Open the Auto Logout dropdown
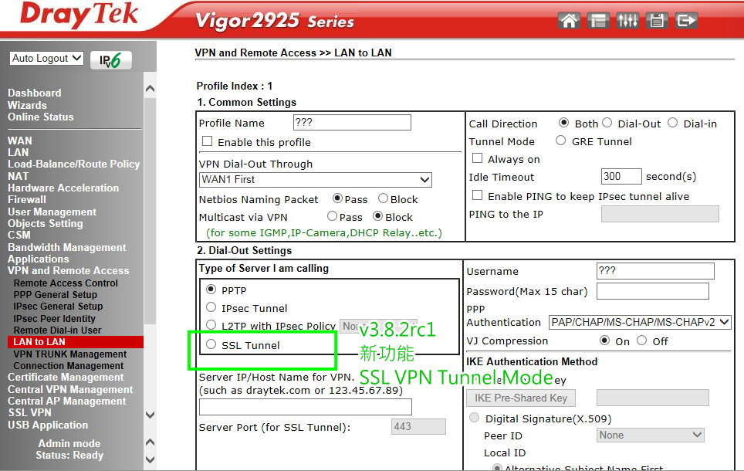This screenshot has height=471, width=744. [x=46, y=59]
